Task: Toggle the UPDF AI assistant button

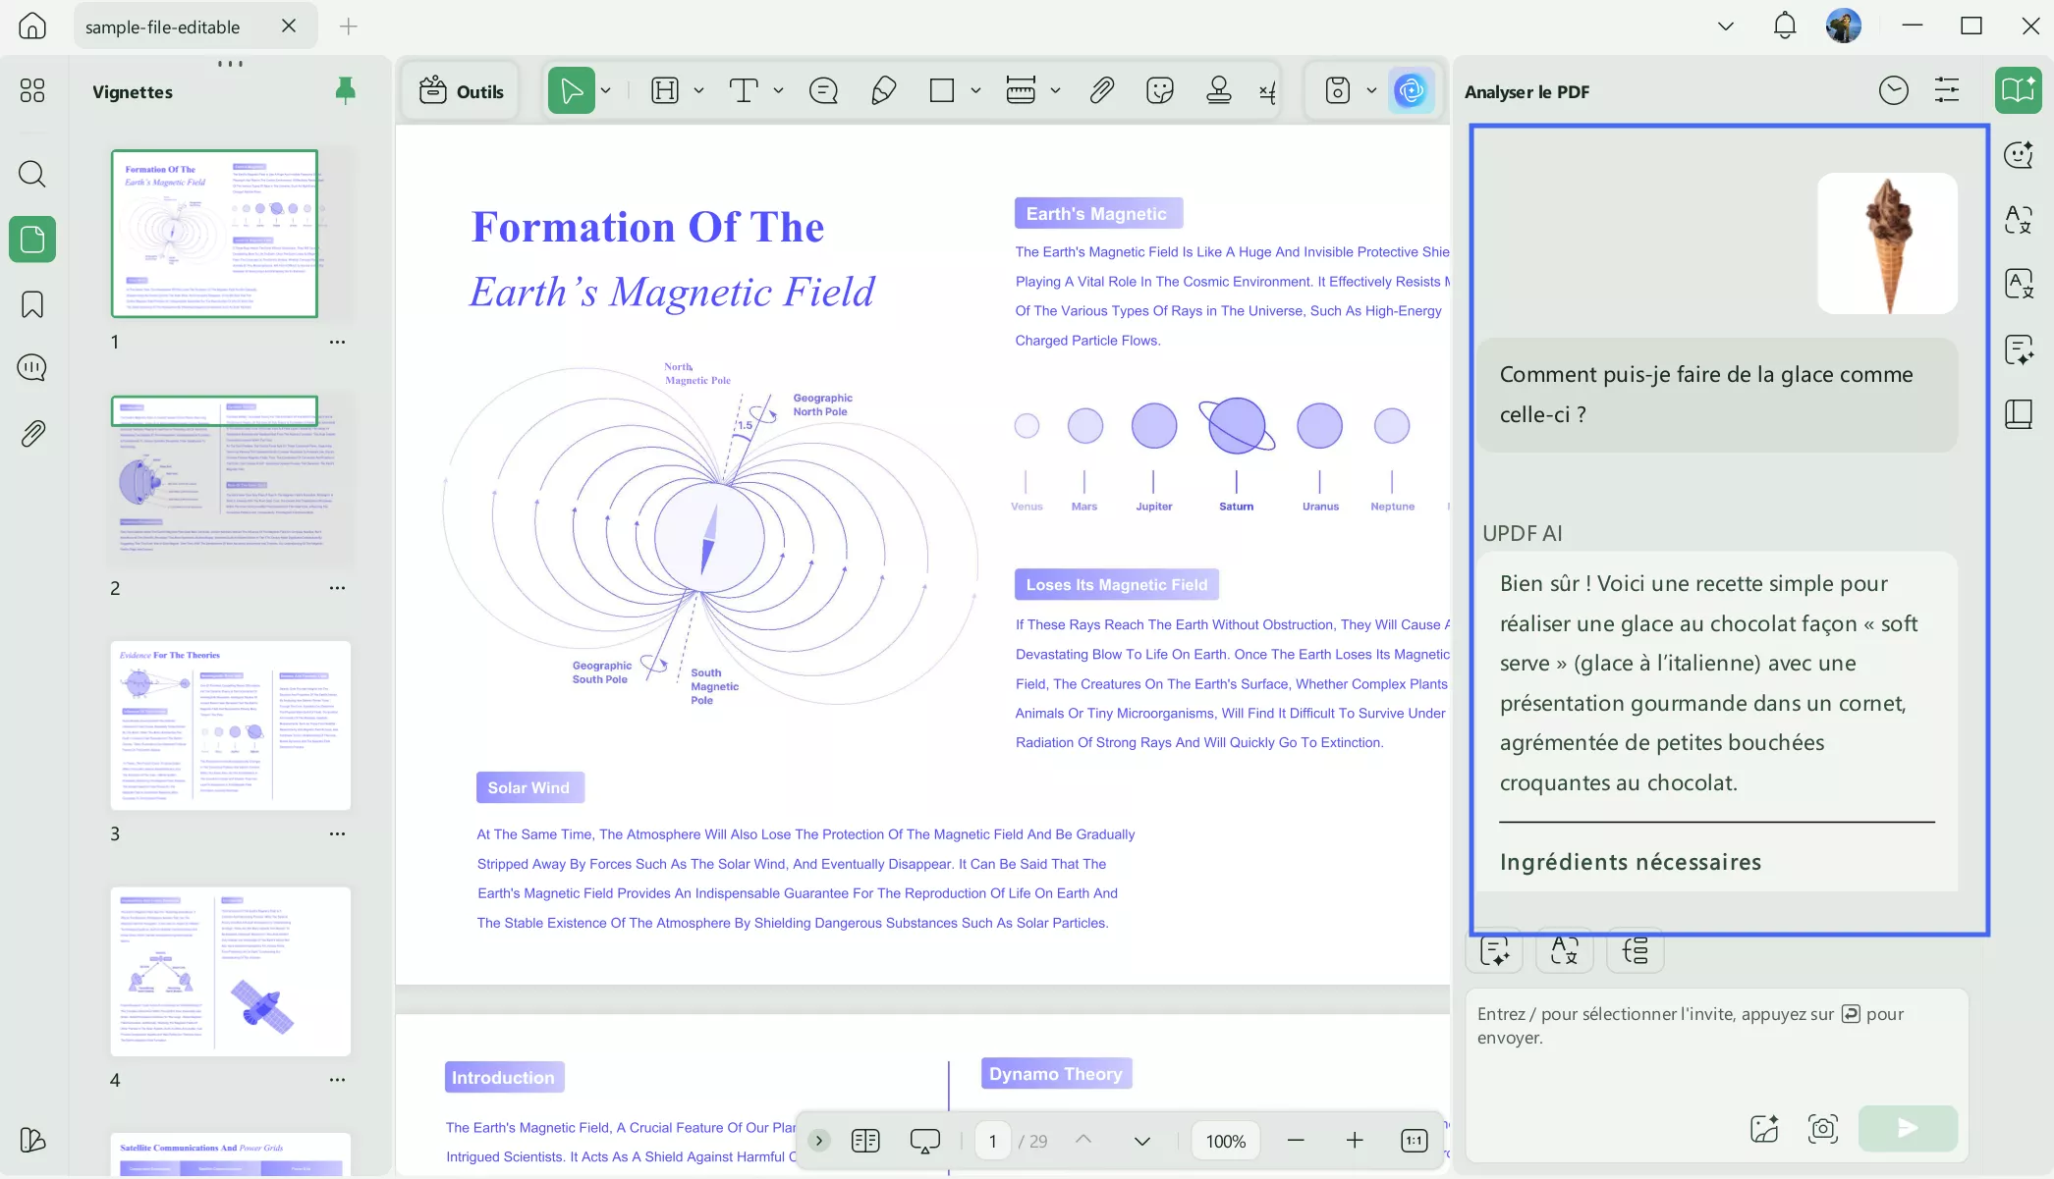Action: point(1412,91)
